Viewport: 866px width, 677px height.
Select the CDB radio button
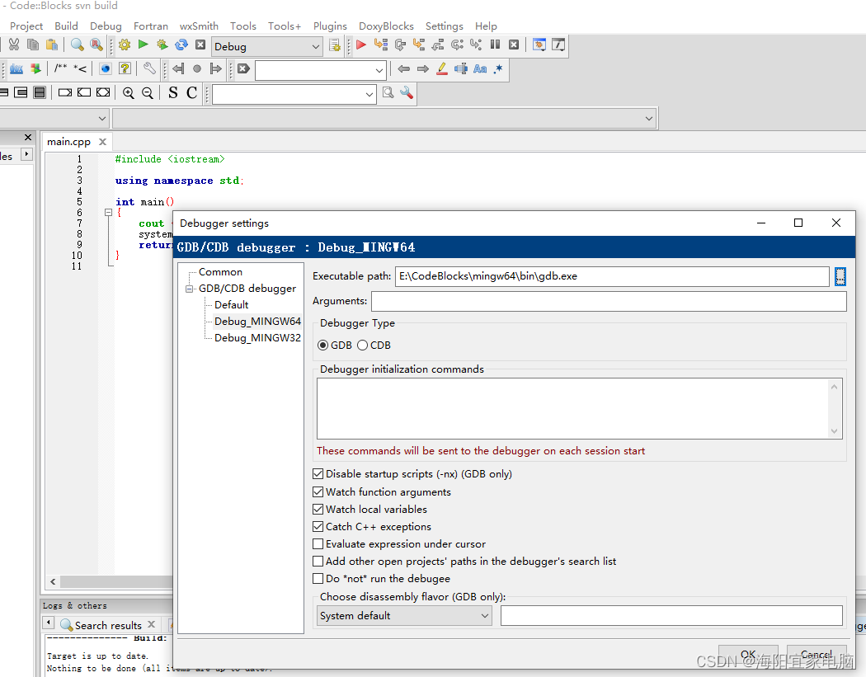pos(362,346)
